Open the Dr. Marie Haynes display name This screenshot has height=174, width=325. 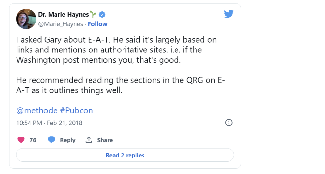coord(63,14)
